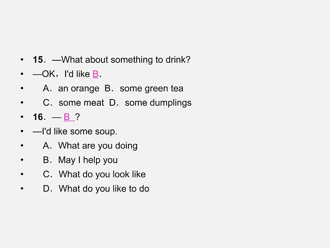Click the line I'd like some soup.
Screen dimensions: 330x248
tap(75, 131)
